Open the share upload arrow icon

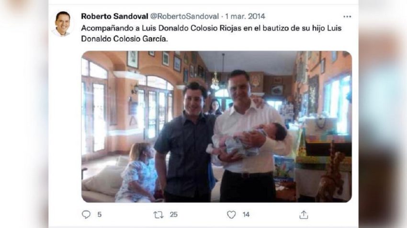tap(304, 215)
